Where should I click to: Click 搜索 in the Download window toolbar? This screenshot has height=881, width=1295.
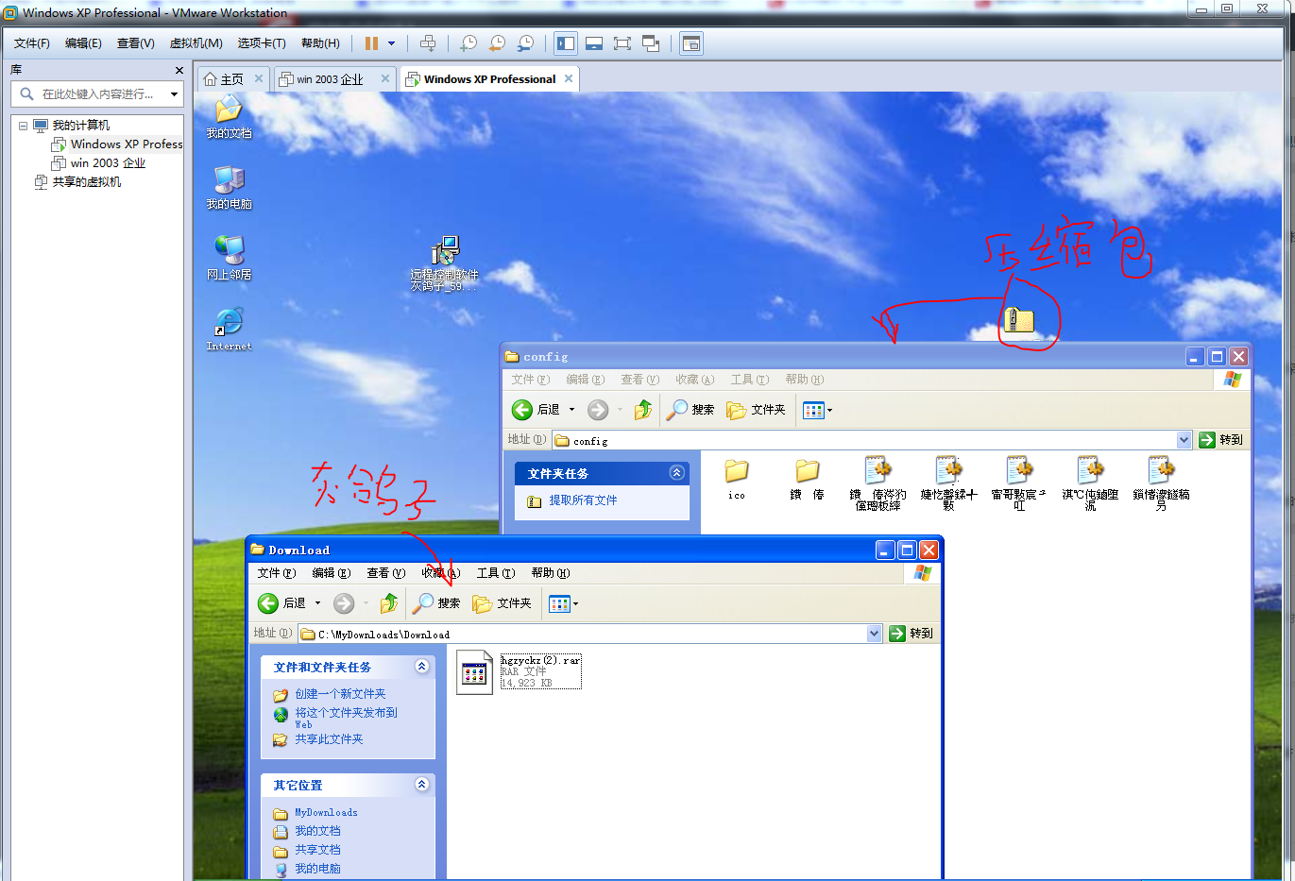tap(436, 603)
